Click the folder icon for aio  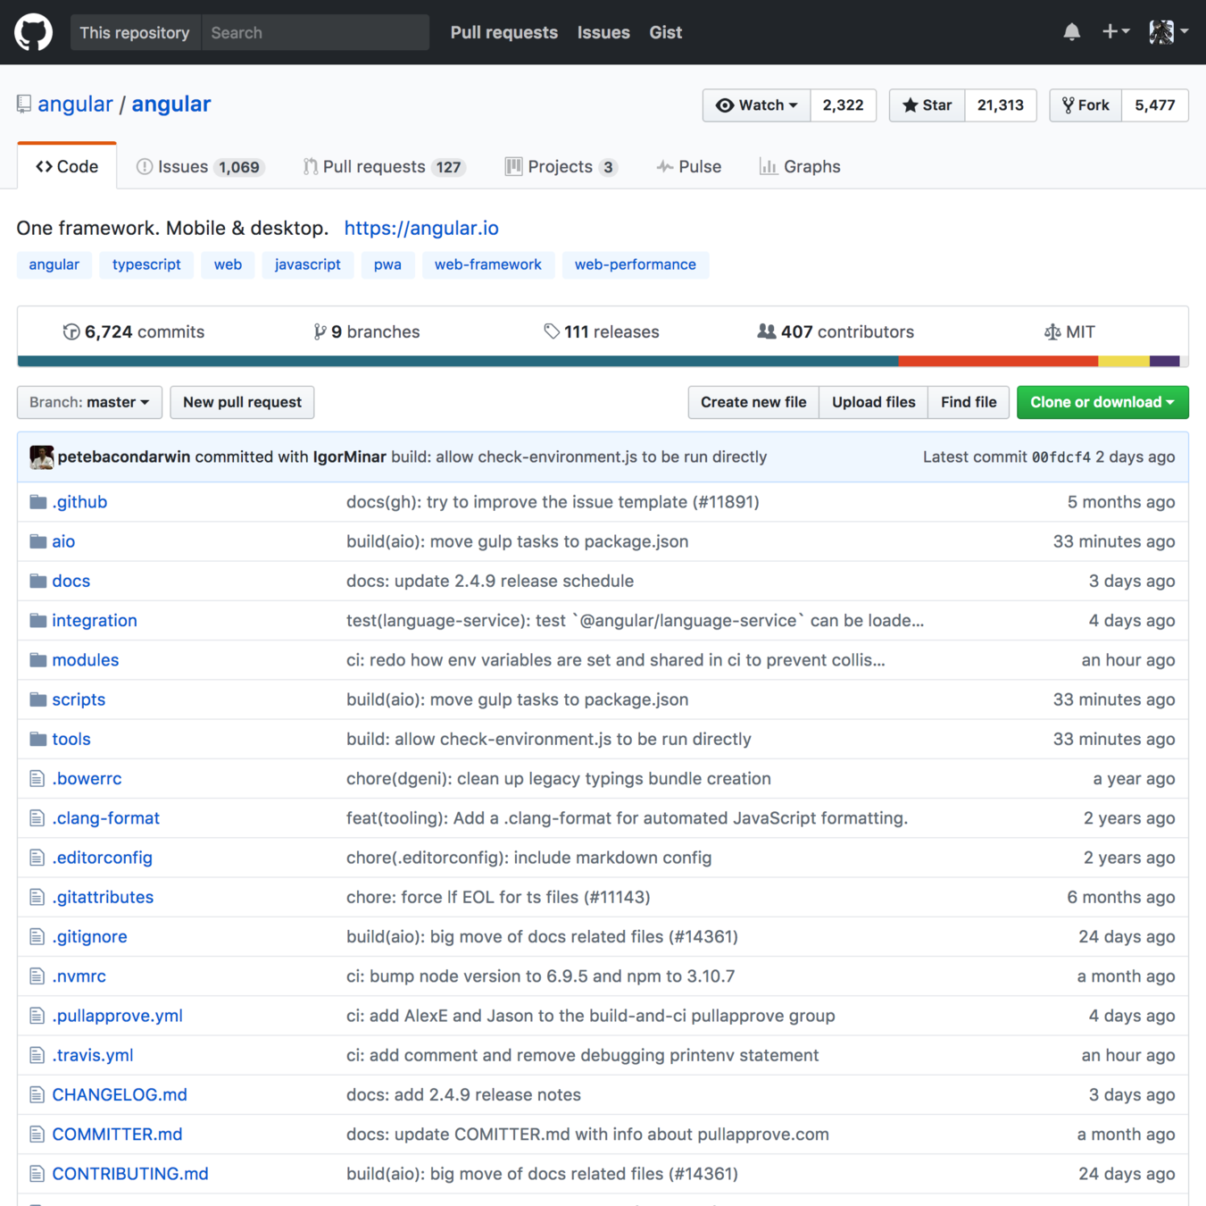coord(37,541)
